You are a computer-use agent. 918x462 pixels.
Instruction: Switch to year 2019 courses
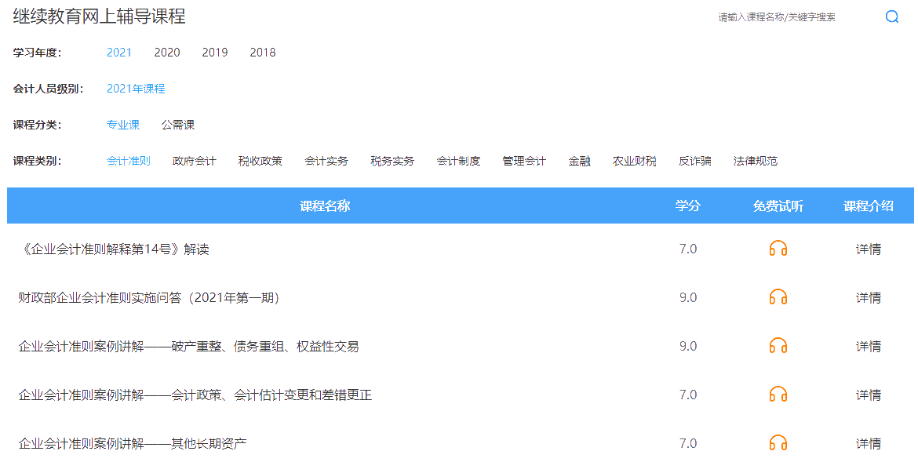215,53
